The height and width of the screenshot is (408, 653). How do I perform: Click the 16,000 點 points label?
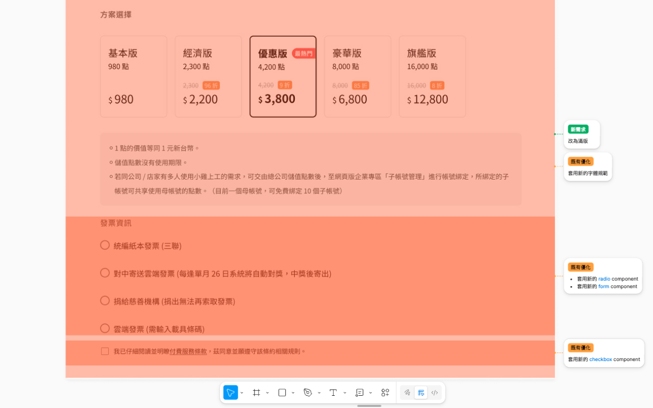coord(422,67)
